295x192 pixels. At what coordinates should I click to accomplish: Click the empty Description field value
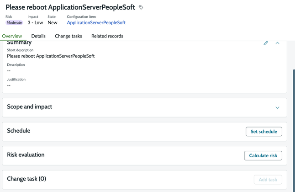[x=9, y=71]
